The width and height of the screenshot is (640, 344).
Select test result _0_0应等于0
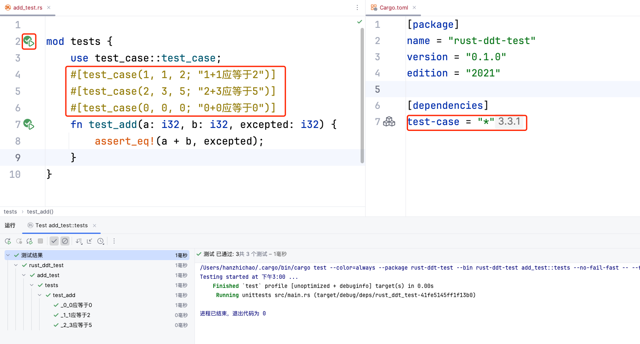click(76, 305)
